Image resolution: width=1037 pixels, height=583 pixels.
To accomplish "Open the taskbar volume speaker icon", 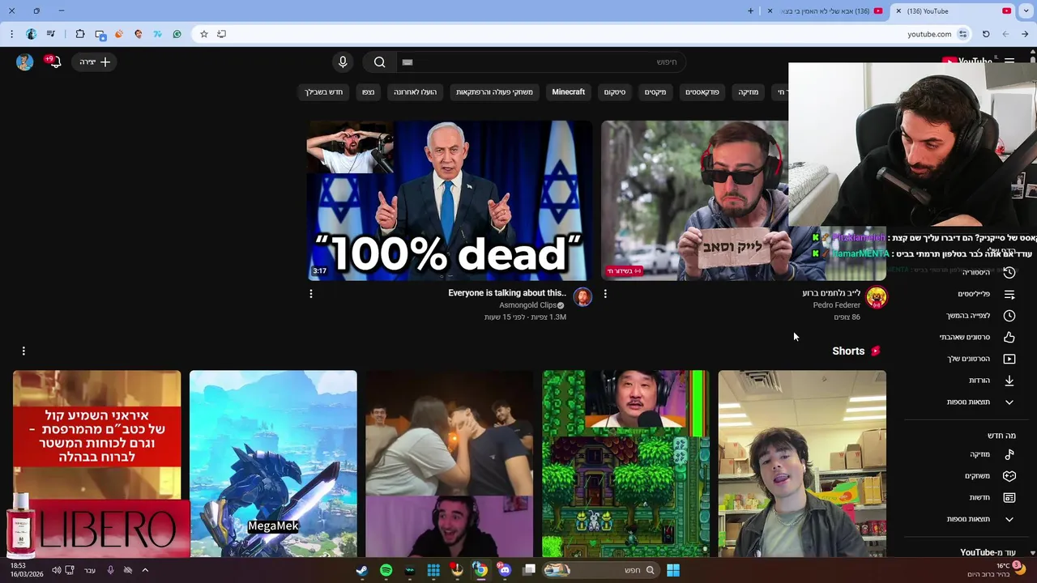I will tap(56, 570).
